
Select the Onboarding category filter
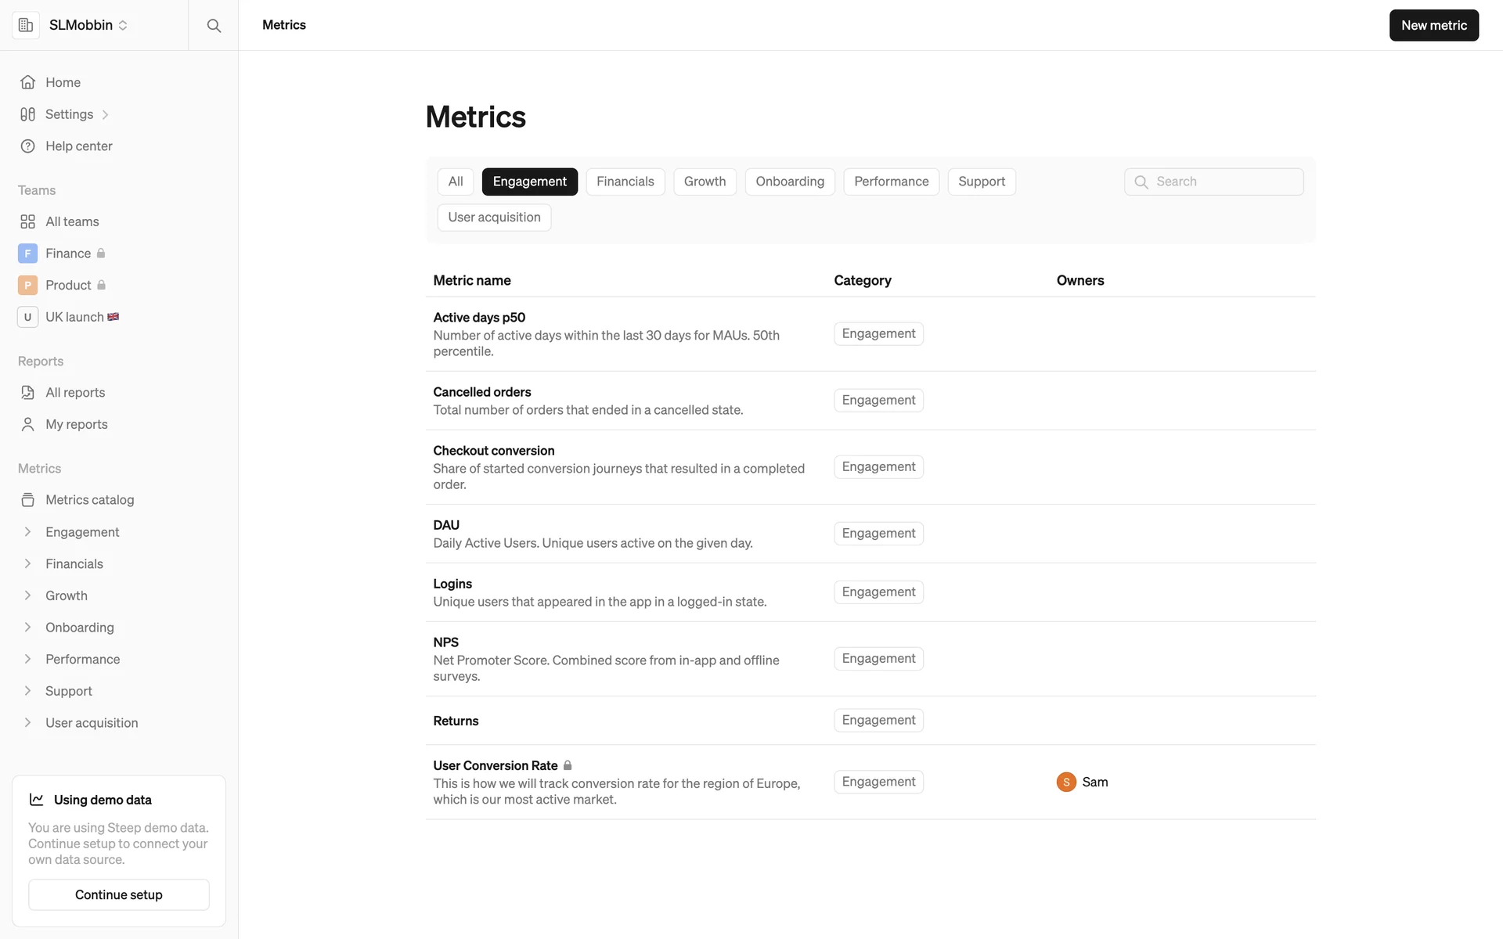[x=789, y=182]
